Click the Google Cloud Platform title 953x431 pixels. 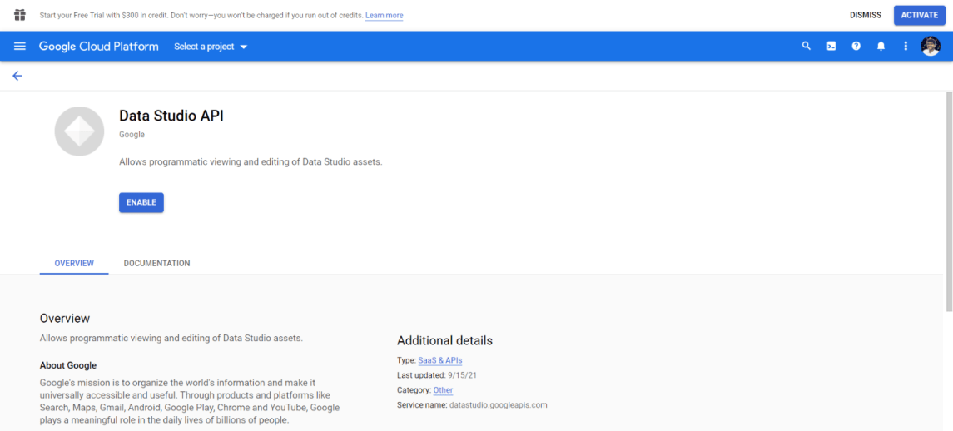(x=99, y=47)
